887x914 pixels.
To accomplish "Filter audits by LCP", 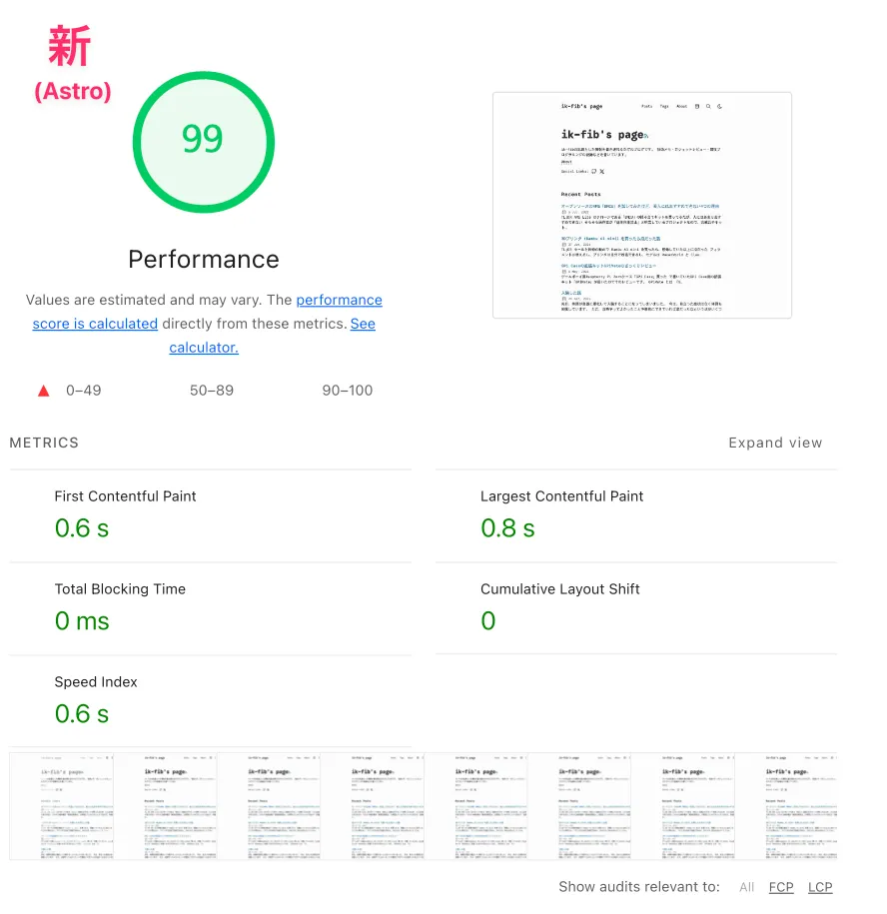I will 820,887.
